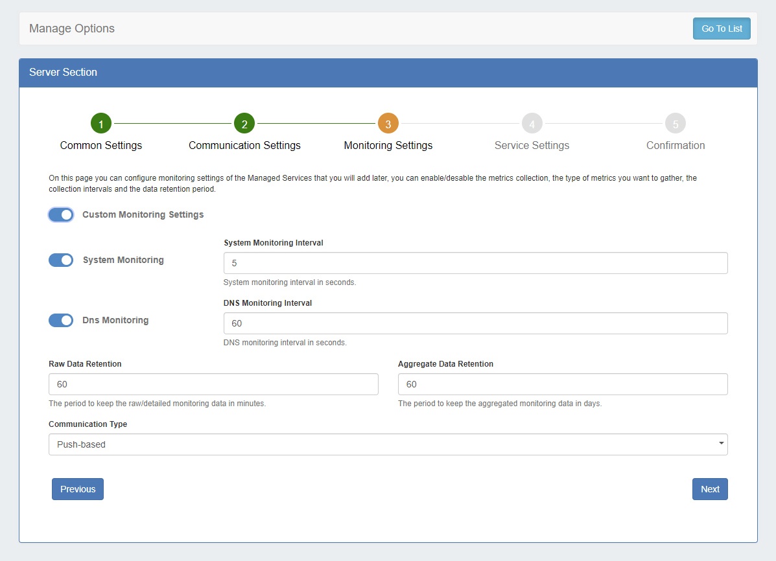
Task: Toggle Custom Monitoring Settings switch
Action: 61,214
